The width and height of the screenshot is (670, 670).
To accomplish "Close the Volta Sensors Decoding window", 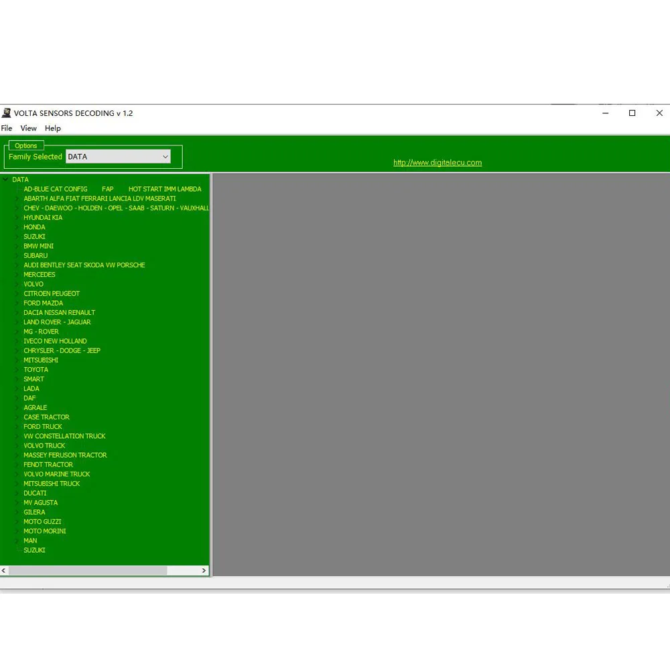I will (659, 113).
